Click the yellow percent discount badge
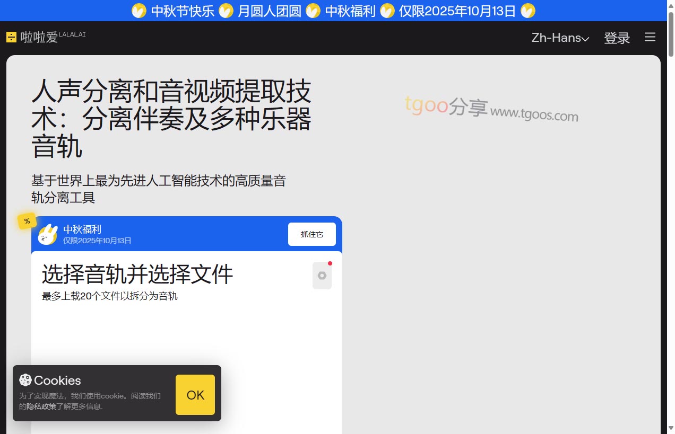 pyautogui.click(x=27, y=222)
